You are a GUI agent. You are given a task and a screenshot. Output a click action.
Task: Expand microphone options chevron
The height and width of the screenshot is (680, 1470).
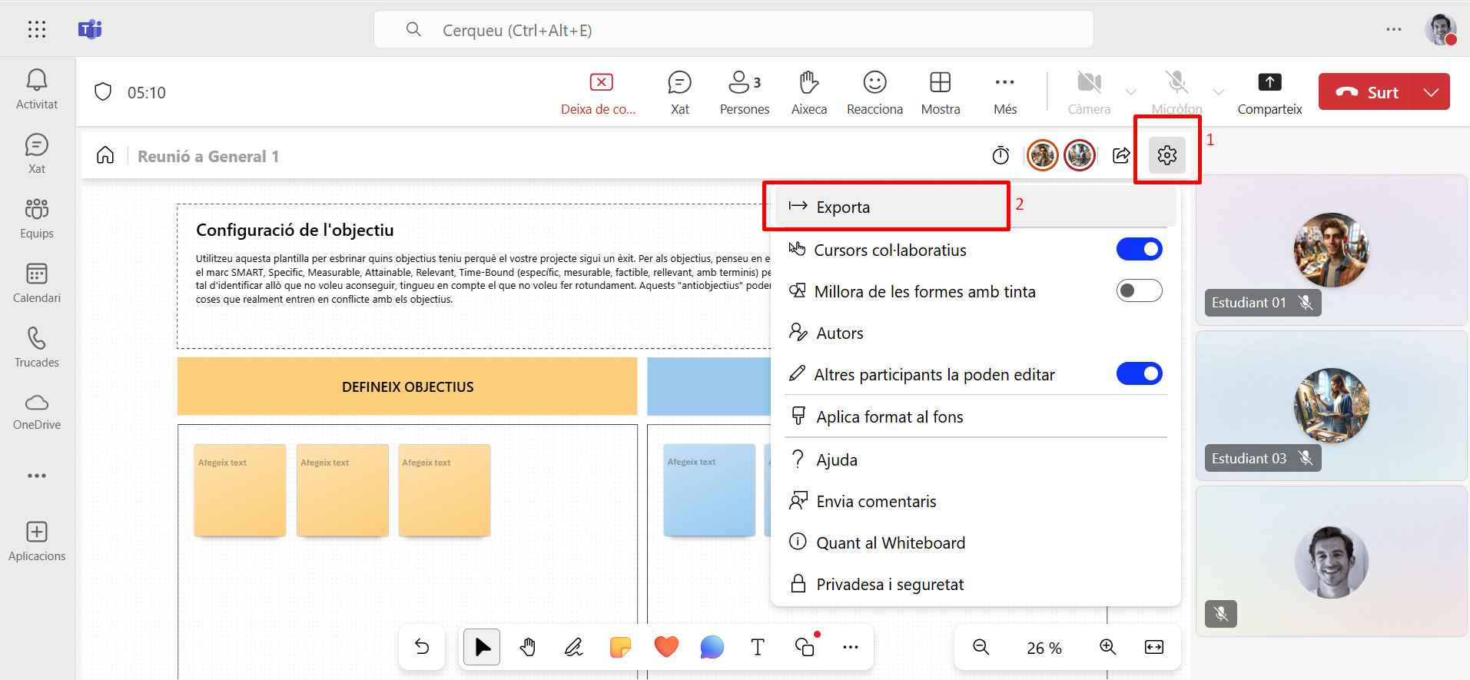click(1219, 92)
